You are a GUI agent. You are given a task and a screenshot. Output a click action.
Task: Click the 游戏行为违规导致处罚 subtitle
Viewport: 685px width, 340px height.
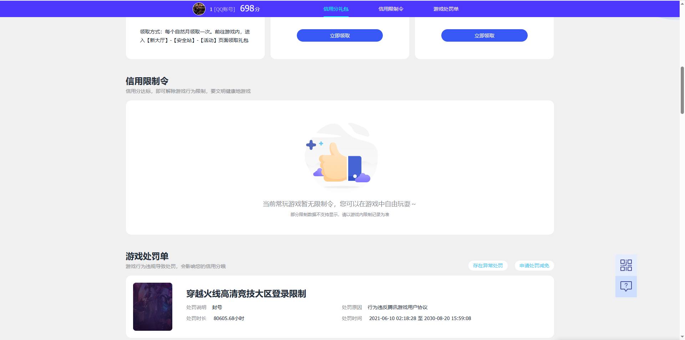coord(176,266)
